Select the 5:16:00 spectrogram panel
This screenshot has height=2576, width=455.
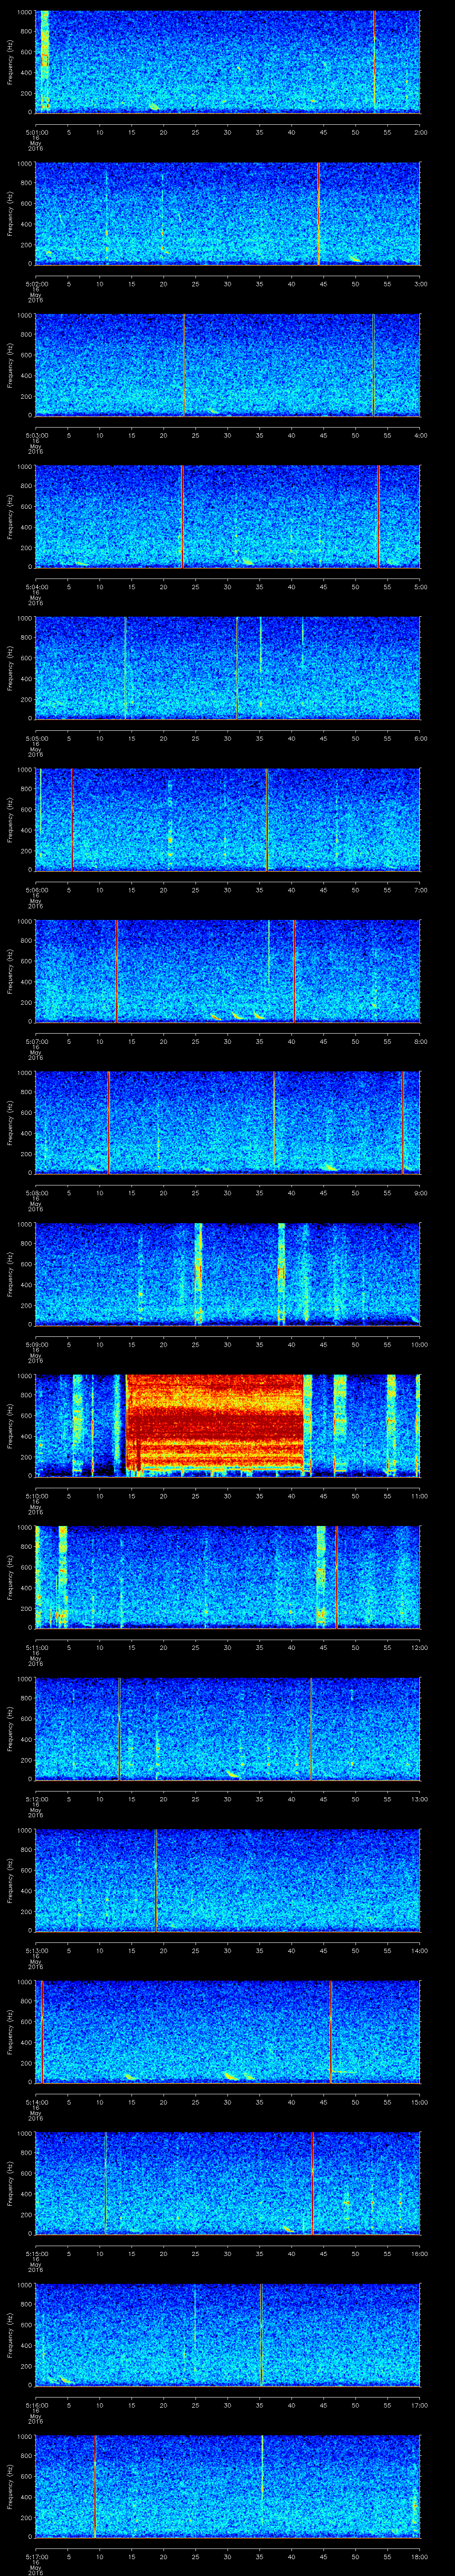228,2334
